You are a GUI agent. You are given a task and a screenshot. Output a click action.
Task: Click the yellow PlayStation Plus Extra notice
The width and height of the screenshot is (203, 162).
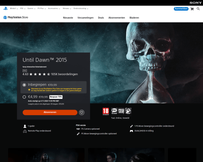point(56,90)
